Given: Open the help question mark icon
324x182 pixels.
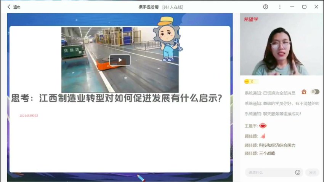Looking at the screenshot, I should coord(266,7).
